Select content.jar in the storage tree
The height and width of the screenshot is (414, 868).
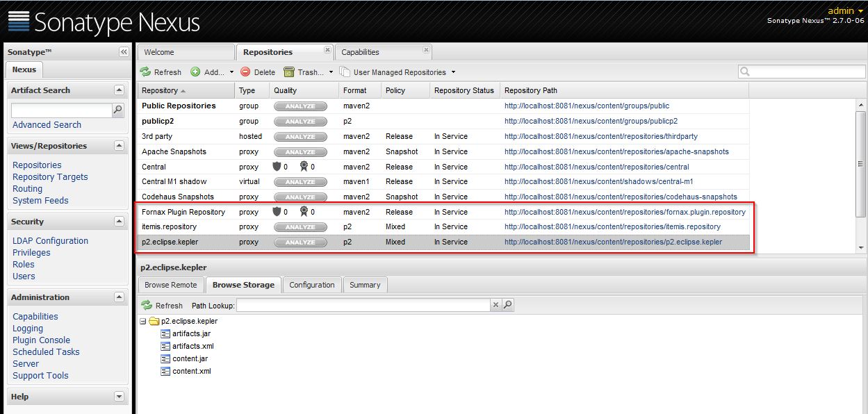pyautogui.click(x=190, y=358)
